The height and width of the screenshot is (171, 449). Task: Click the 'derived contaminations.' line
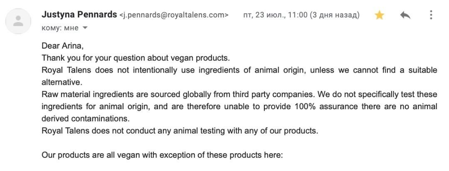click(x=85, y=118)
